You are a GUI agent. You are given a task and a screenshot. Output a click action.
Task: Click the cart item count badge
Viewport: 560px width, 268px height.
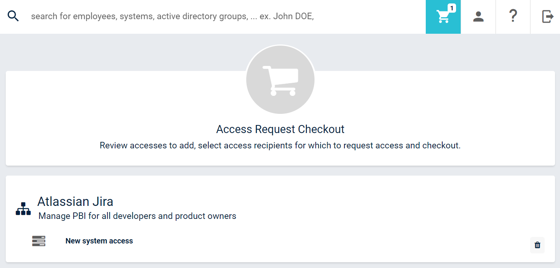tap(452, 8)
